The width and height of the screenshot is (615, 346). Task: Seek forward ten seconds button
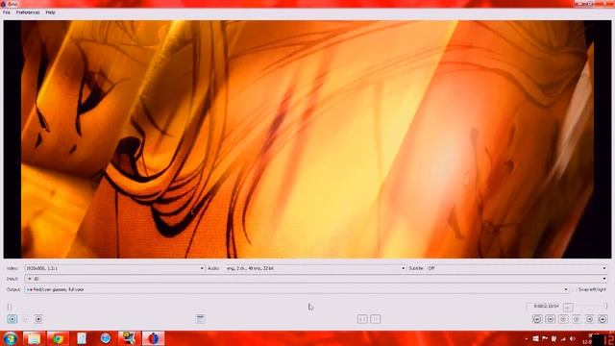(x=577, y=319)
